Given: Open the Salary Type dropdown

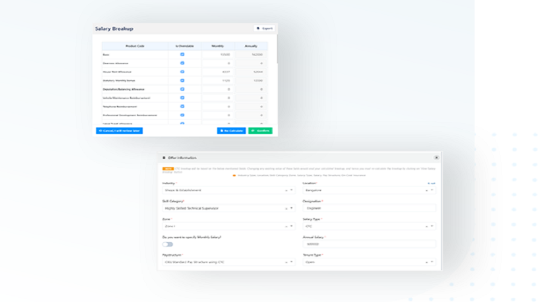Looking at the screenshot, I should [x=369, y=226].
